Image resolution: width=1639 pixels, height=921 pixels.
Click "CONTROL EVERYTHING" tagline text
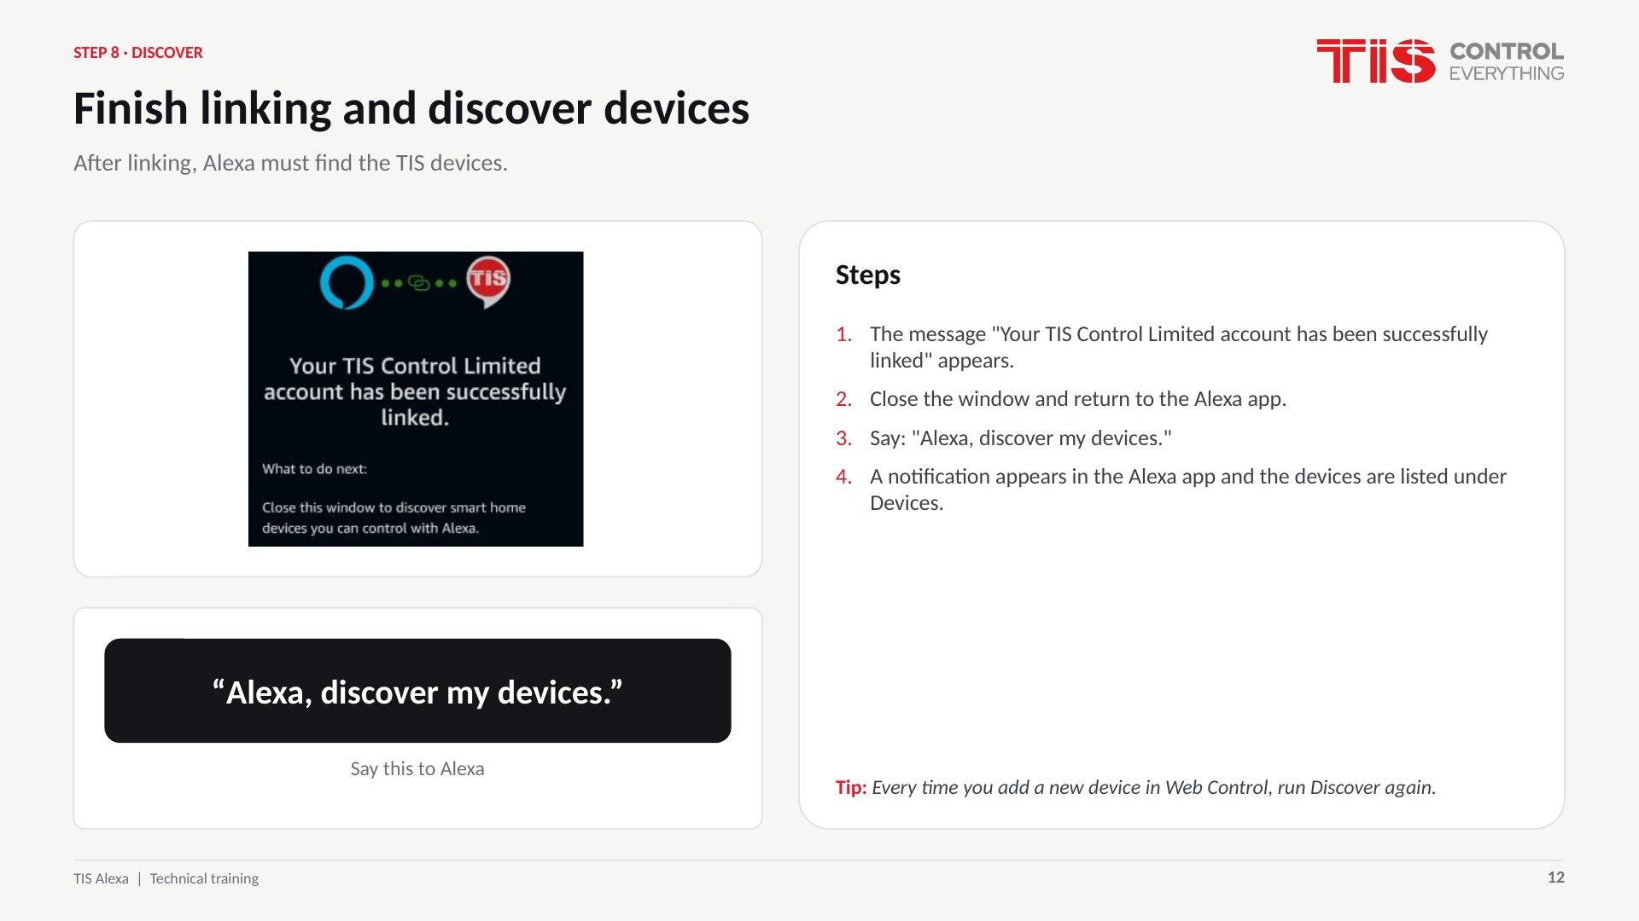tap(1507, 61)
